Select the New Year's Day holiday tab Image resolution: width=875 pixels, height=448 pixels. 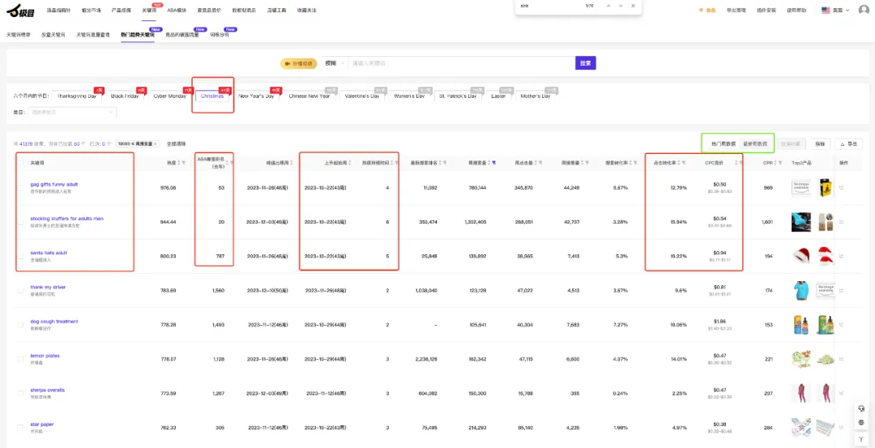(x=256, y=96)
